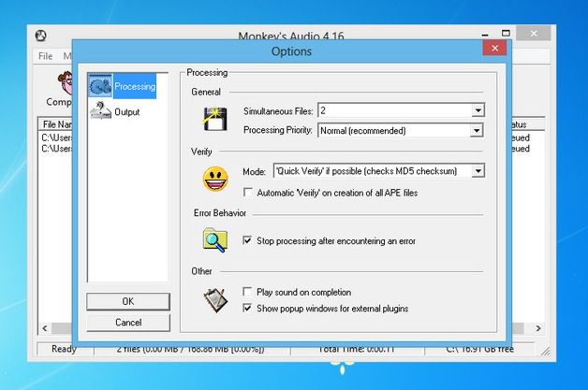
Task: Click the Total Time status bar entry
Action: click(x=357, y=349)
